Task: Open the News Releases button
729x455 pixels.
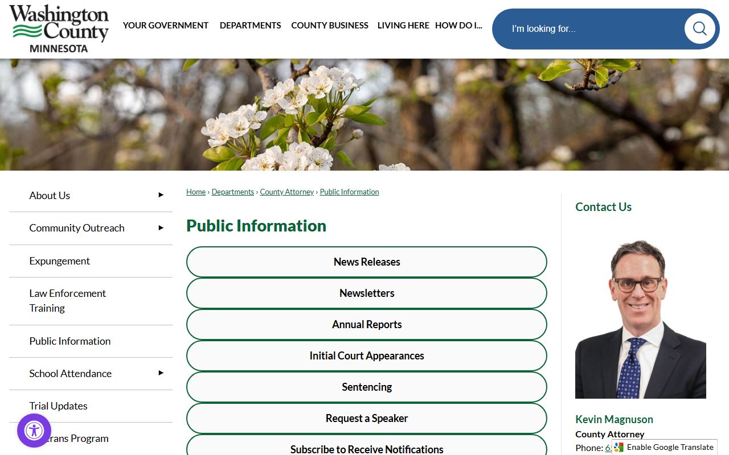Action: pos(367,262)
